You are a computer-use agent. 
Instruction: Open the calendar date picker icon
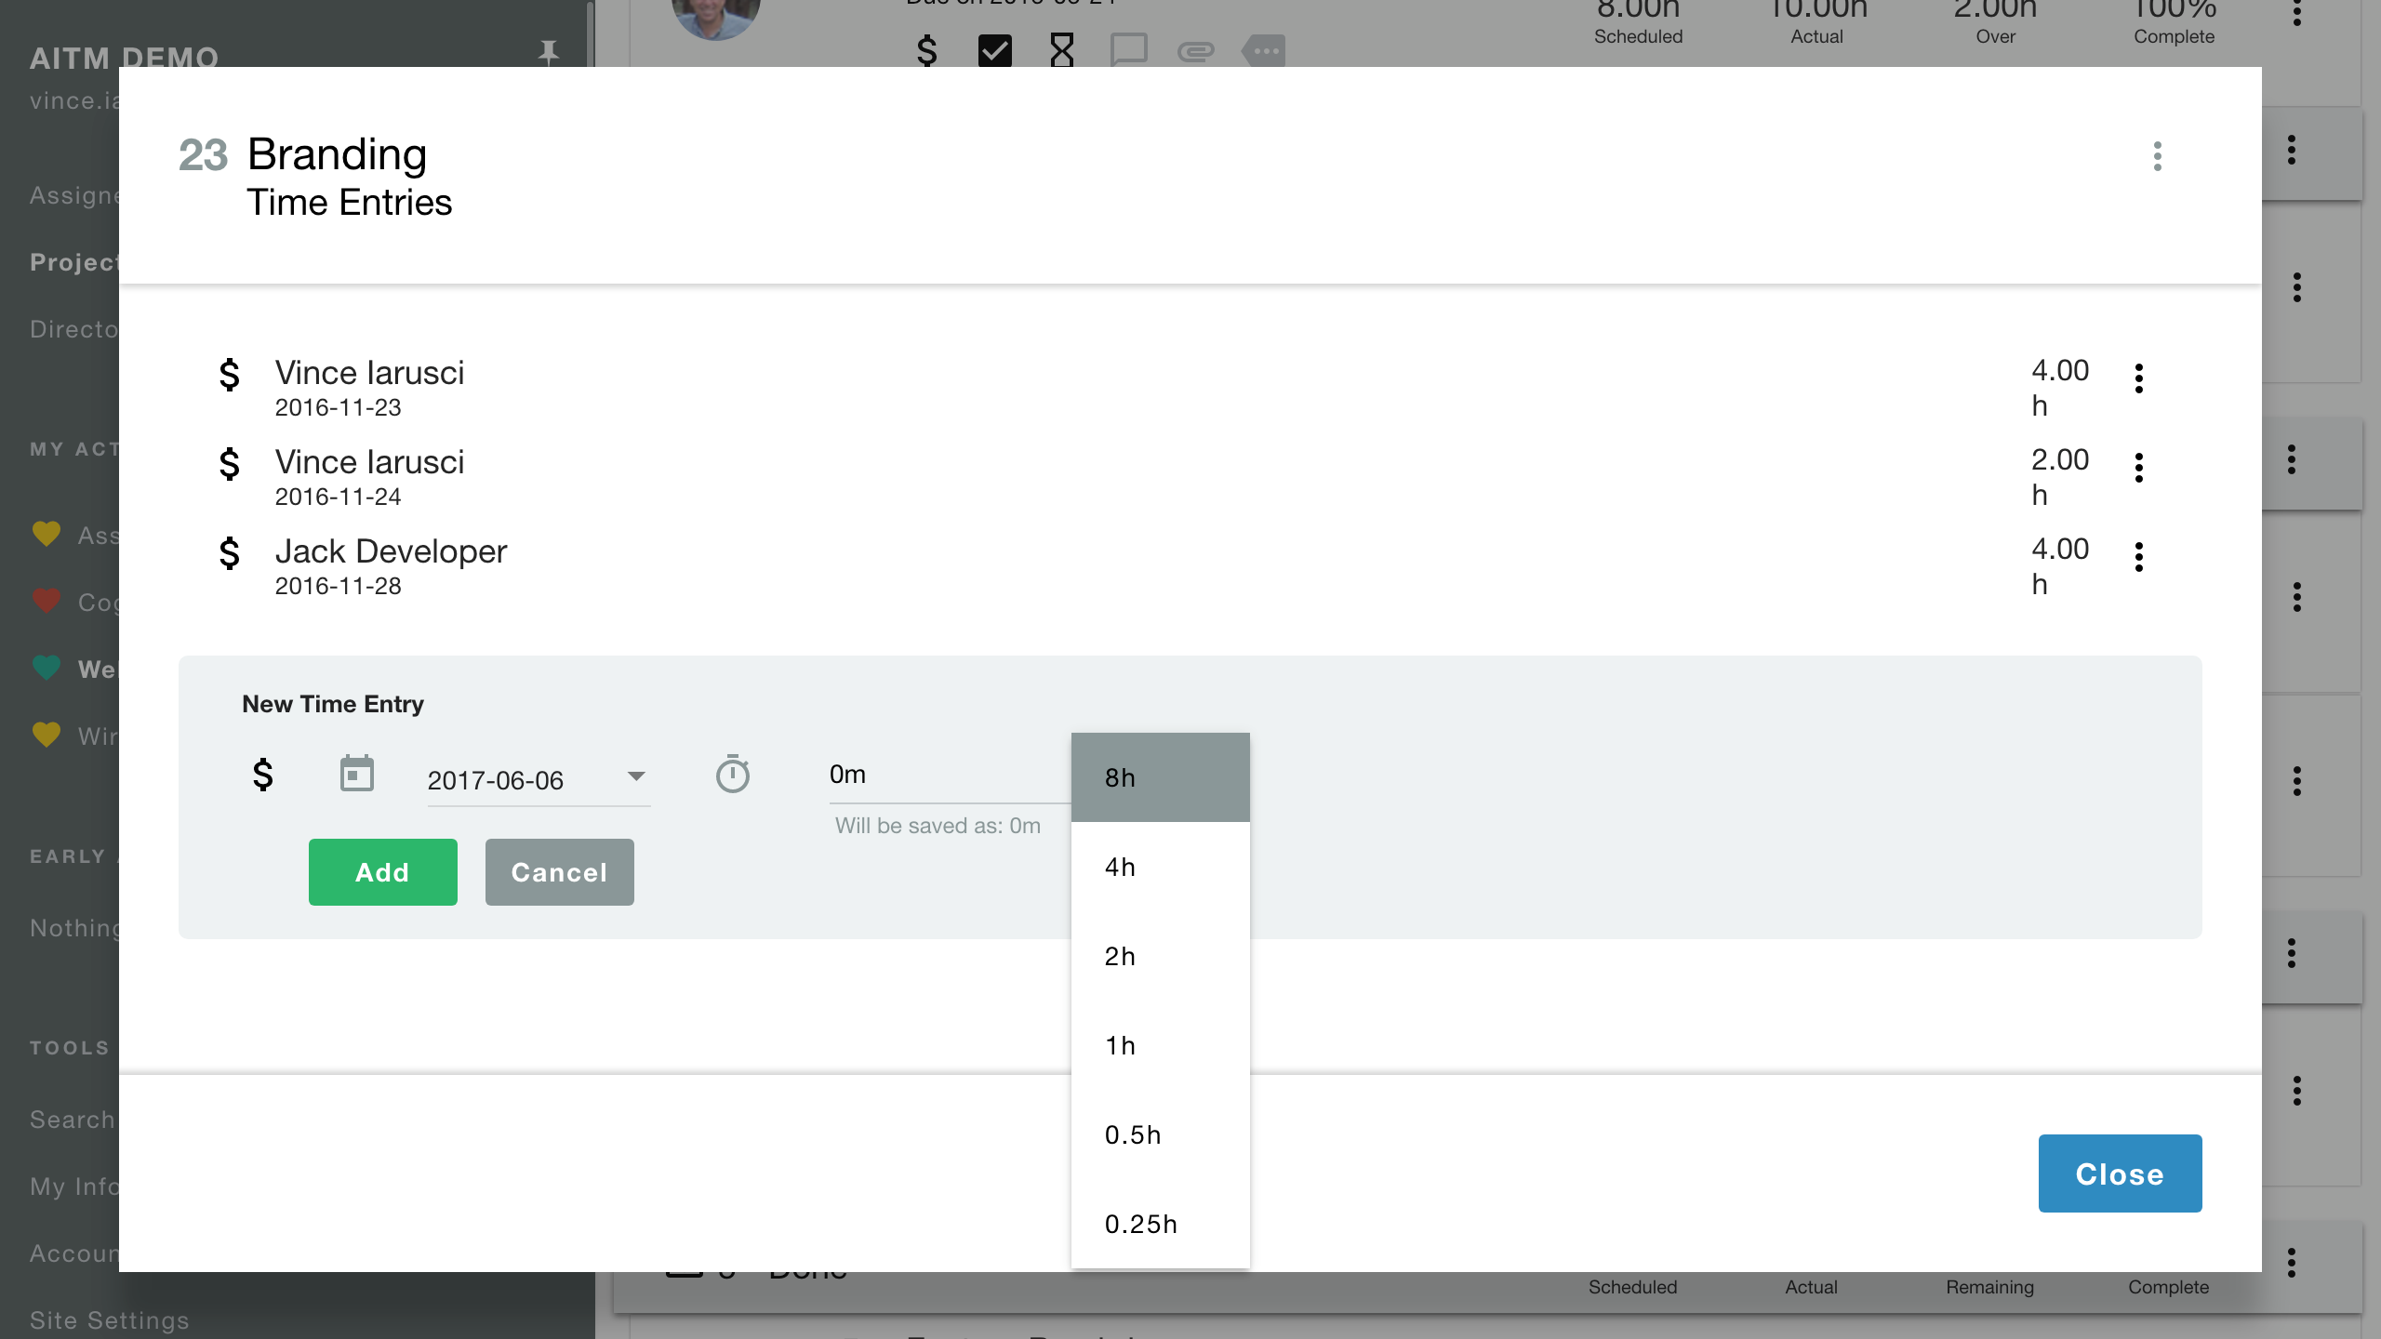356,774
